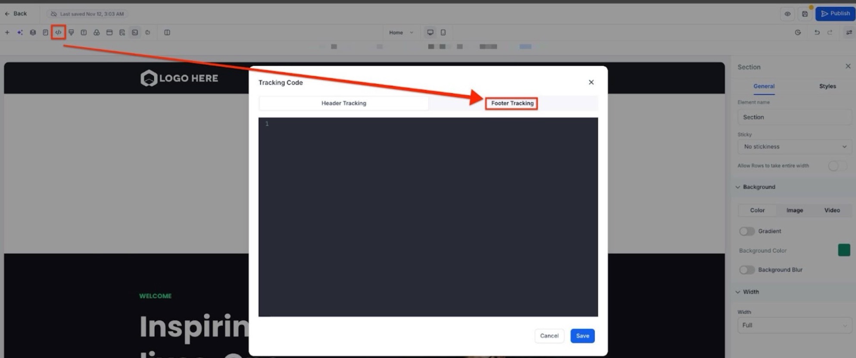Viewport: 856px width, 358px height.
Task: Toggle Allow Rows to take entire width
Action: (837, 166)
